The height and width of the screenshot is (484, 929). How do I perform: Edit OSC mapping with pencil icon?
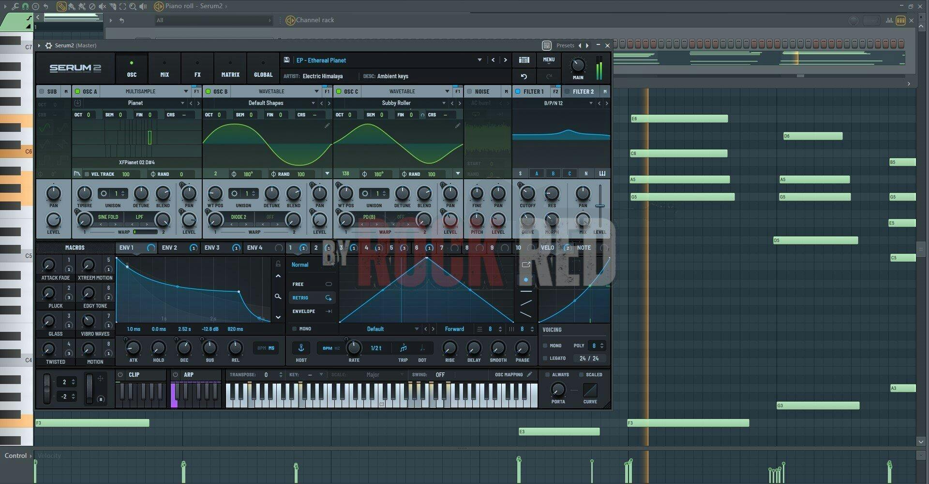pyautogui.click(x=530, y=374)
